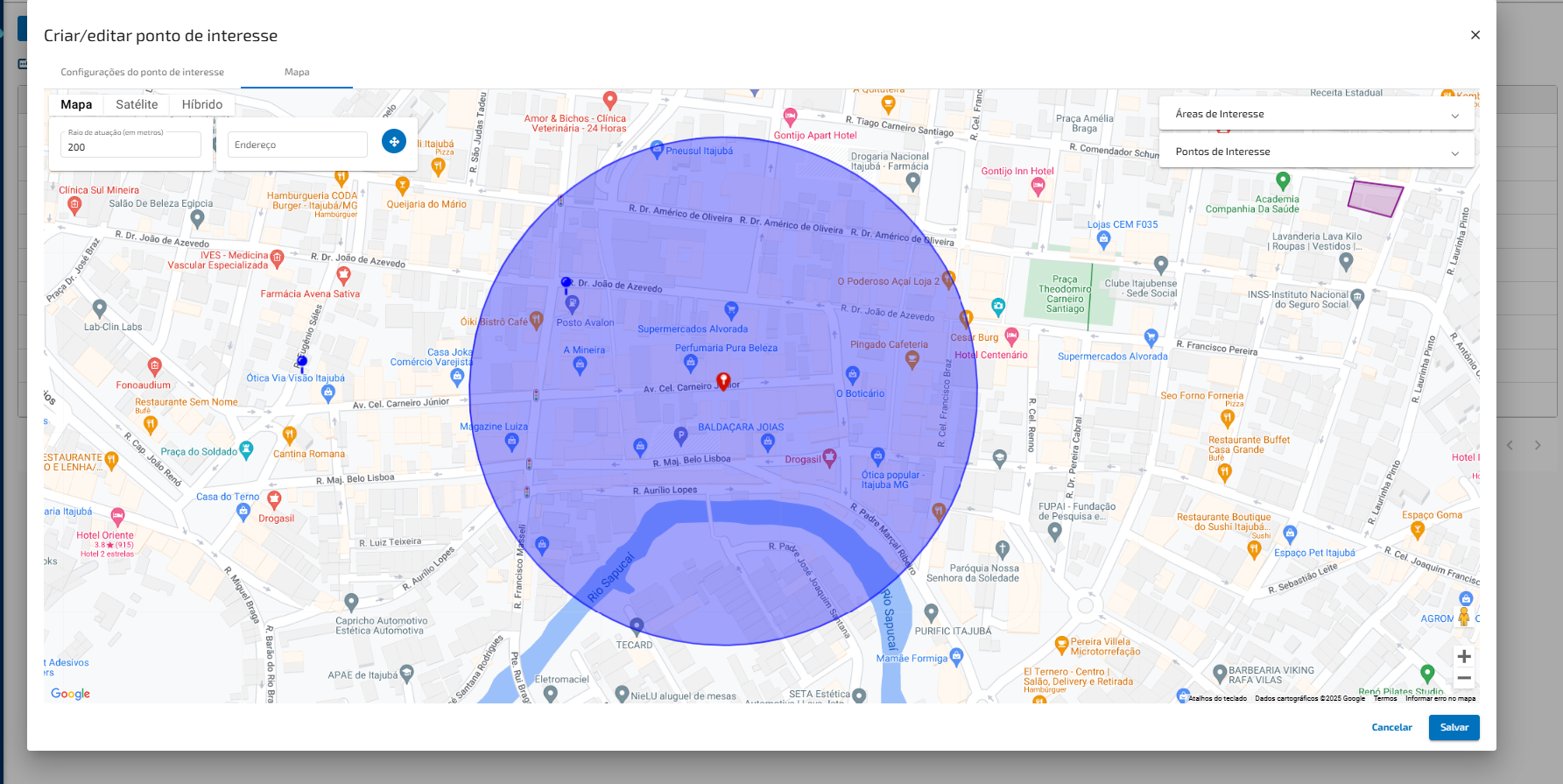The width and height of the screenshot is (1563, 784).
Task: Switch to Configurações do ponto de interesse tab
Action: click(143, 72)
